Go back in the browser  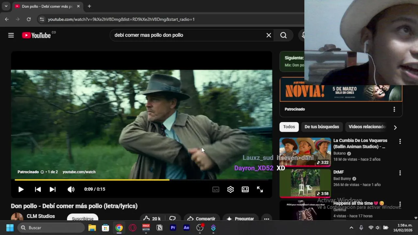tap(7, 19)
